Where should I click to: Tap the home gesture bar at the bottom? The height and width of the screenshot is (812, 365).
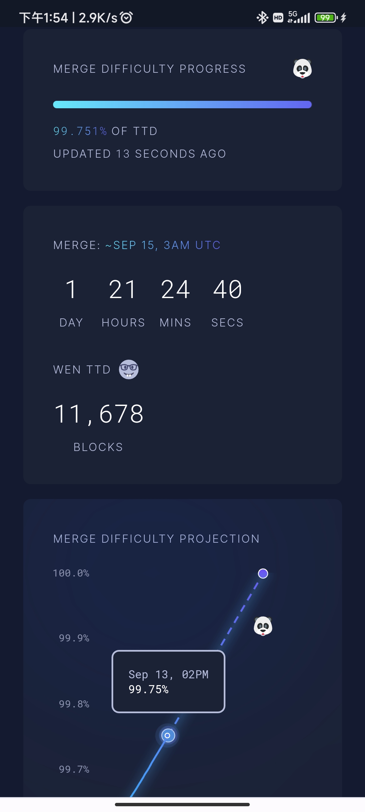(x=182, y=804)
